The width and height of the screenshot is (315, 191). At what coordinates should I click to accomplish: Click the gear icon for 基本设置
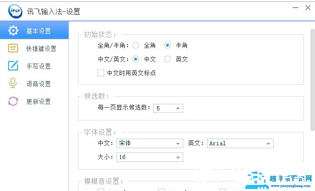coord(13,30)
